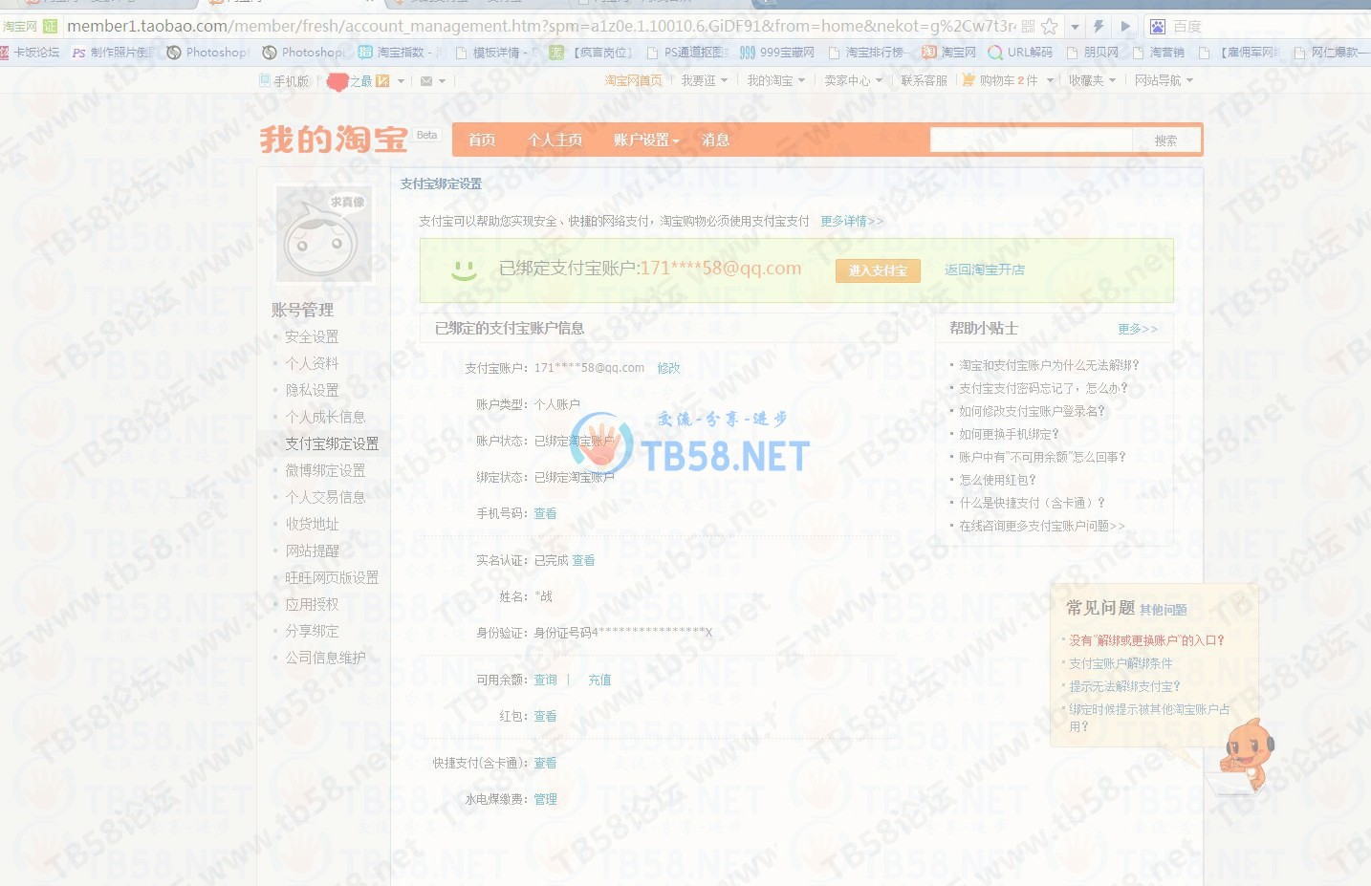Expand the 我的淘宝 top bar dropdown
The height and width of the screenshot is (886, 1371).
pyautogui.click(x=776, y=80)
